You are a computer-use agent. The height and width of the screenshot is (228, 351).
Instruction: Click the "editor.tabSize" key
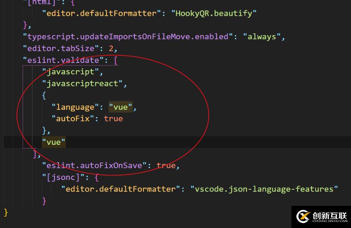pos(61,48)
